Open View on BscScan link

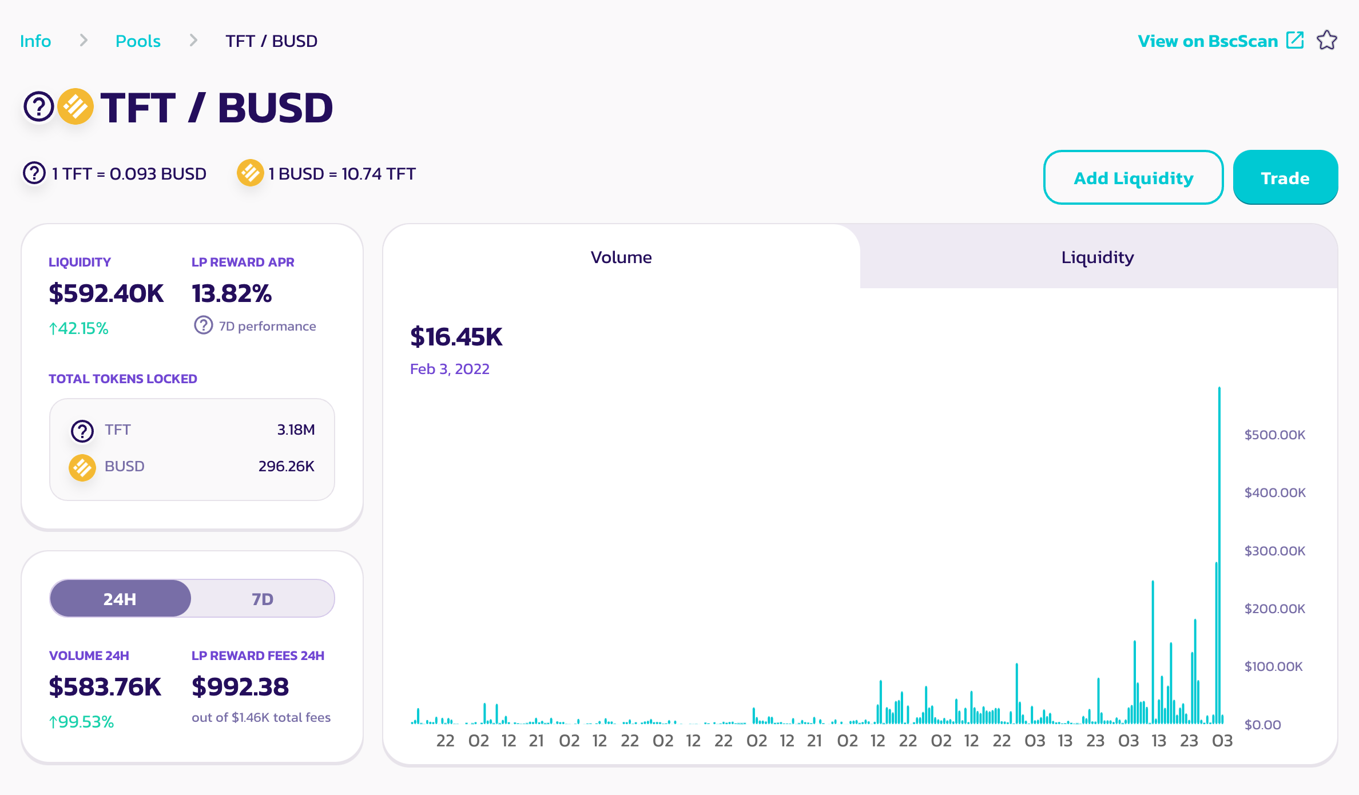(1207, 41)
